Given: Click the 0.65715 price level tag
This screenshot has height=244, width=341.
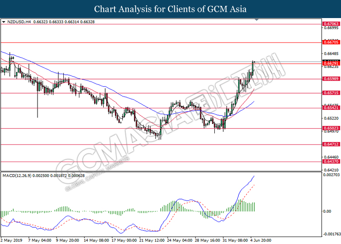Looking at the screenshot, I should 330,93.
